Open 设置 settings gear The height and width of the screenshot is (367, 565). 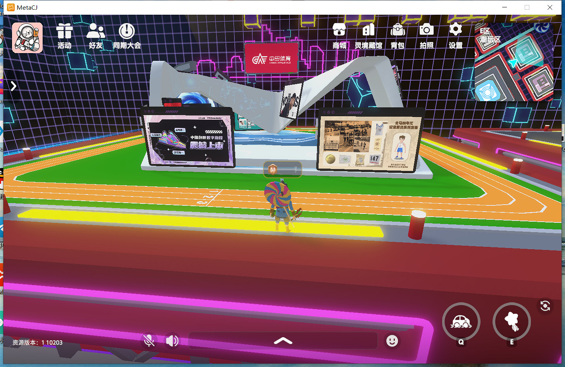point(455,35)
